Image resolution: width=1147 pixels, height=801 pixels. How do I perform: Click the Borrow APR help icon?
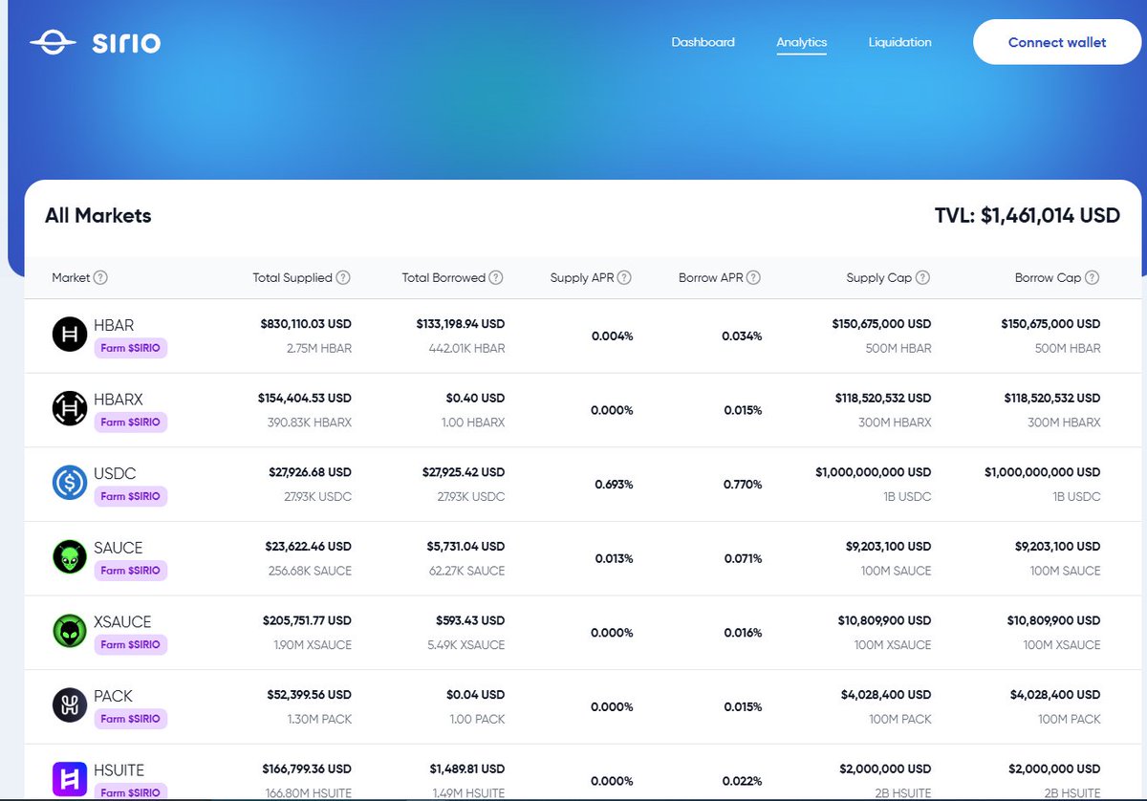(x=753, y=278)
